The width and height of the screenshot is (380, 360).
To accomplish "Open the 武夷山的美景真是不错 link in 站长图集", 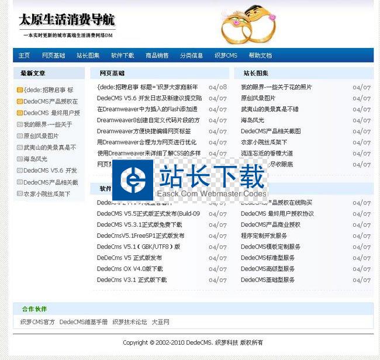I will [x=270, y=109].
